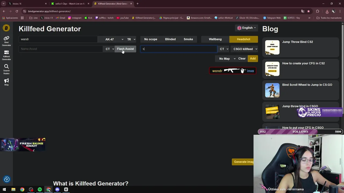This screenshot has width=344, height=193.
Task: Open the cine bookmarks folder
Action: click(x=33, y=18)
